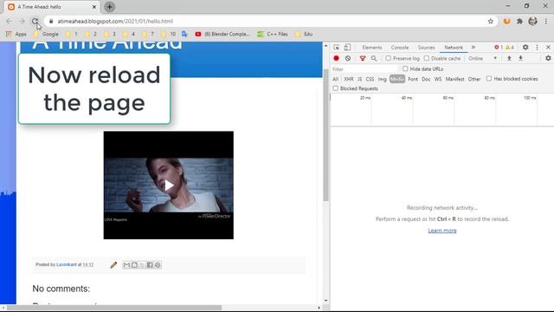The height and width of the screenshot is (312, 554).
Task: Filter requests by Manifest
Action: 454,79
